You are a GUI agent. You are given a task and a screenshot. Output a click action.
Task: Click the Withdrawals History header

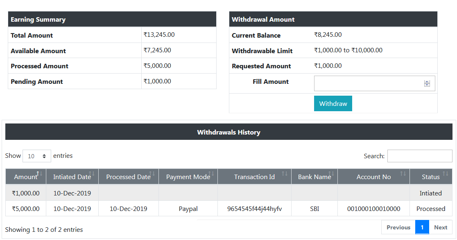click(228, 132)
